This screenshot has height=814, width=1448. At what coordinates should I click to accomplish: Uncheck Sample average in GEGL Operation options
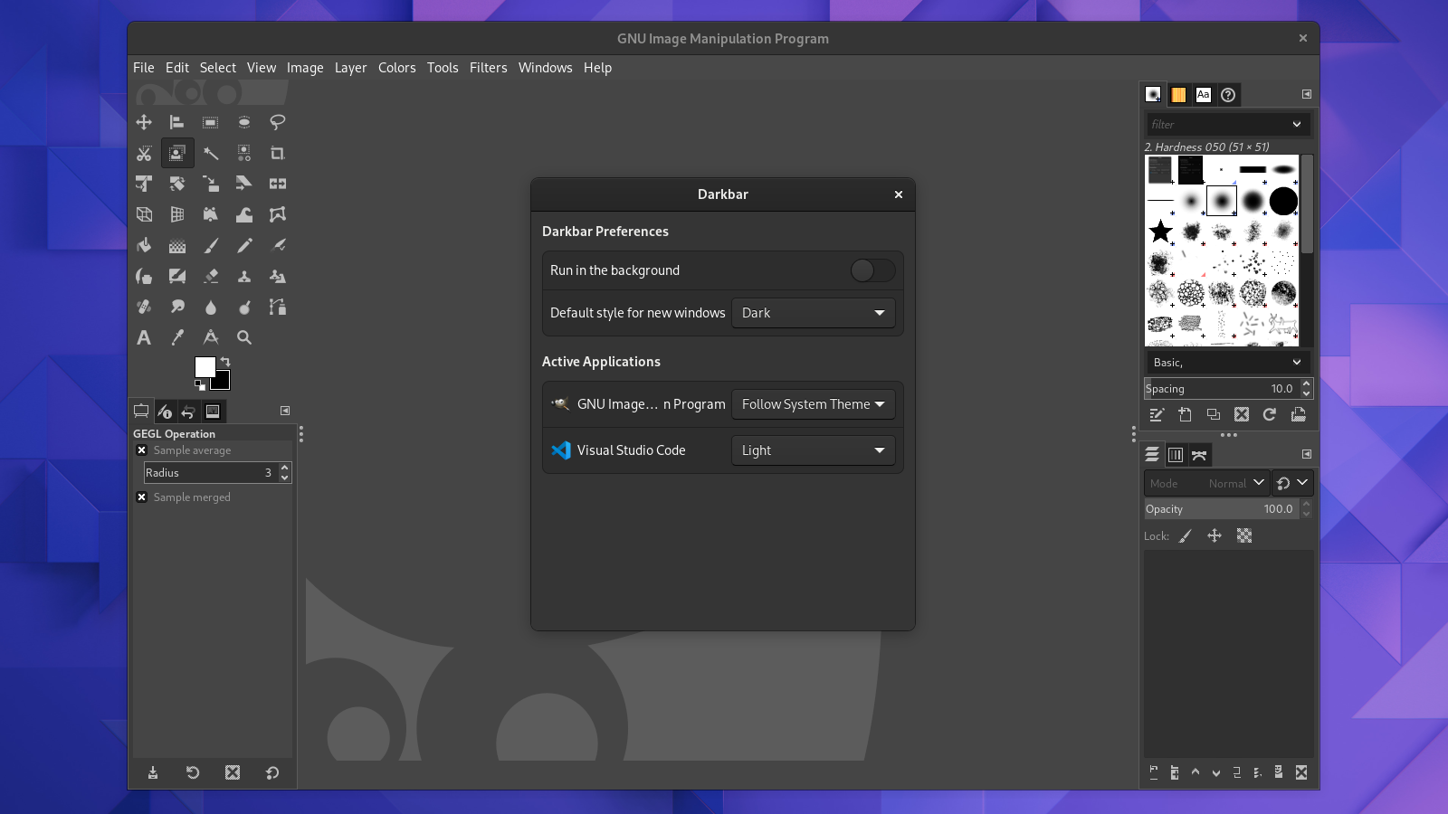142,450
